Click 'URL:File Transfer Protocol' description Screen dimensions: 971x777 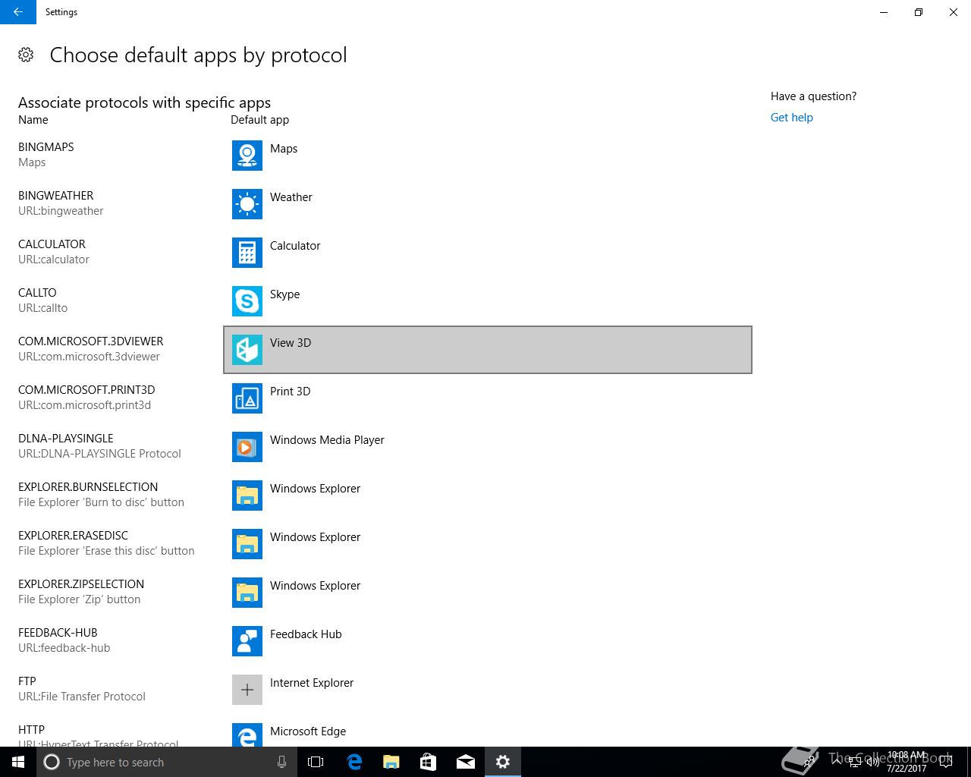point(82,697)
